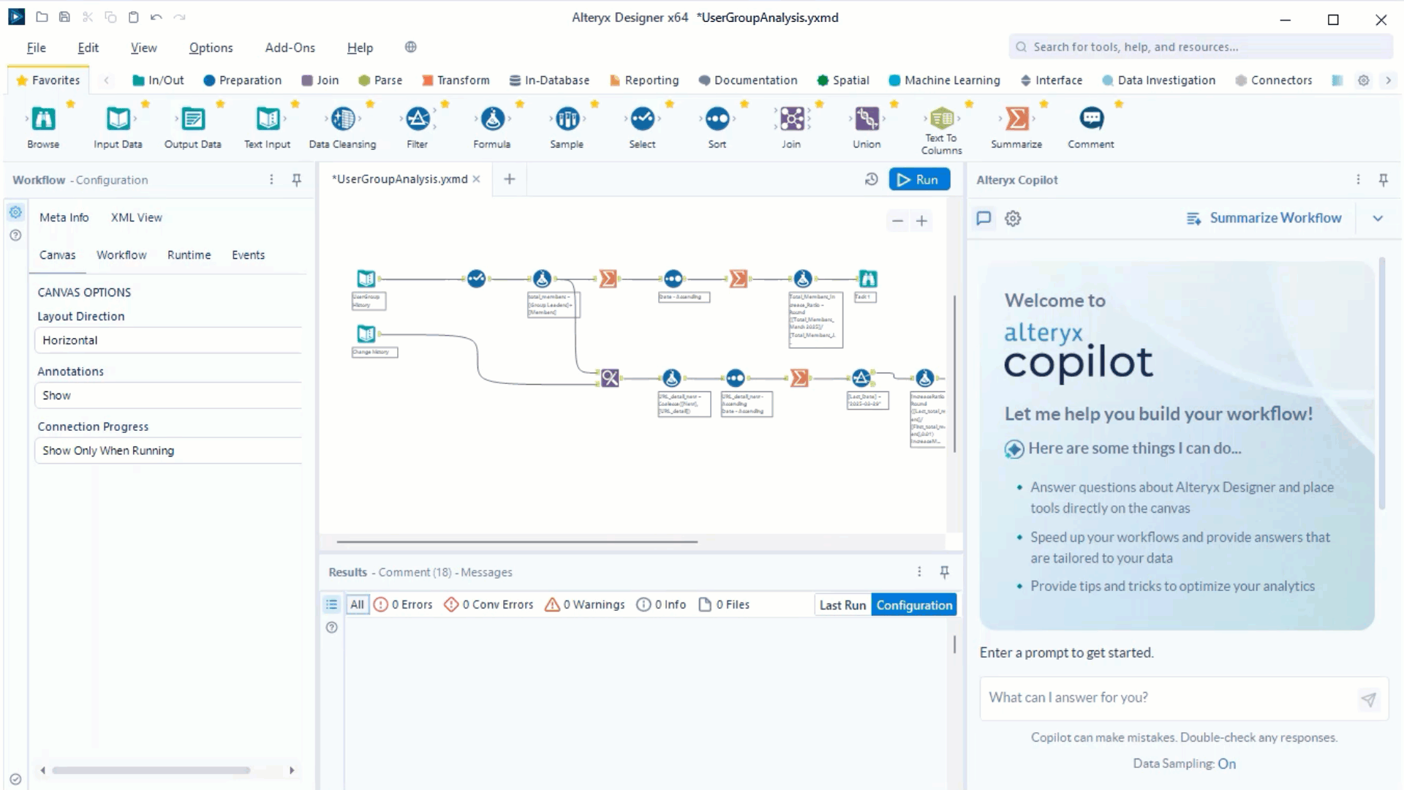1404x790 pixels.
Task: Open the workflow run history icon
Action: click(x=871, y=179)
